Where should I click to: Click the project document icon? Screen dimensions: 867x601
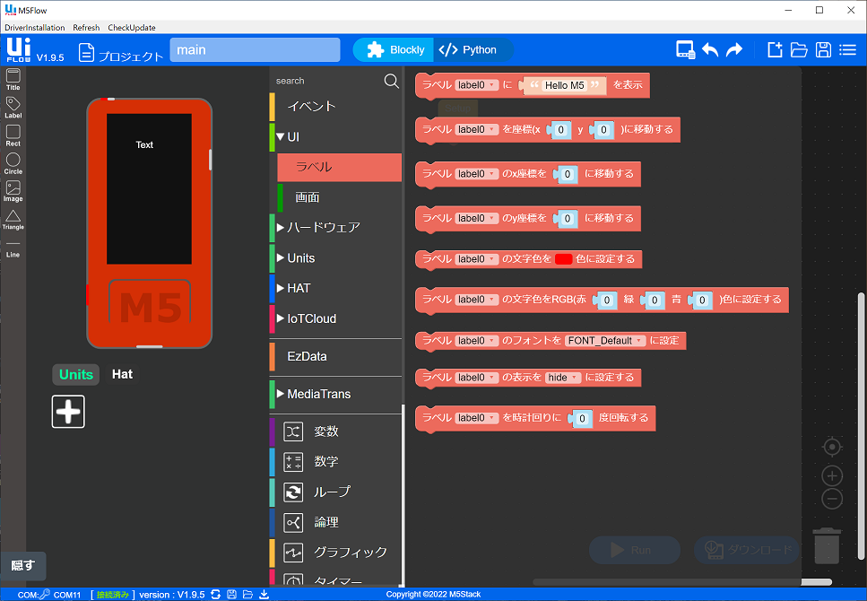(x=86, y=52)
